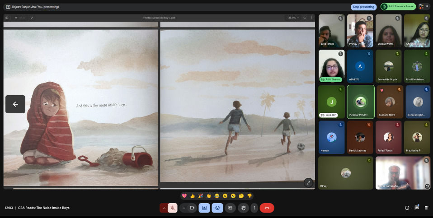Raise your hand

243,208
